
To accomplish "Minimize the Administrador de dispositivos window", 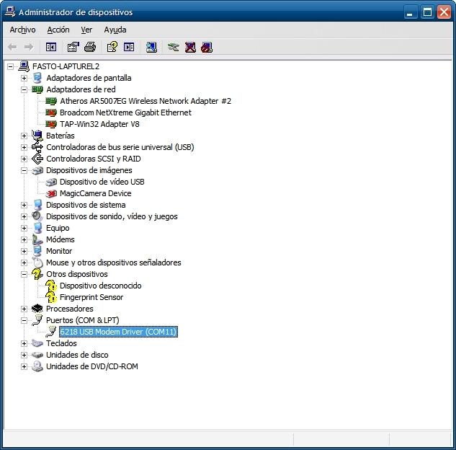I will 410,12.
